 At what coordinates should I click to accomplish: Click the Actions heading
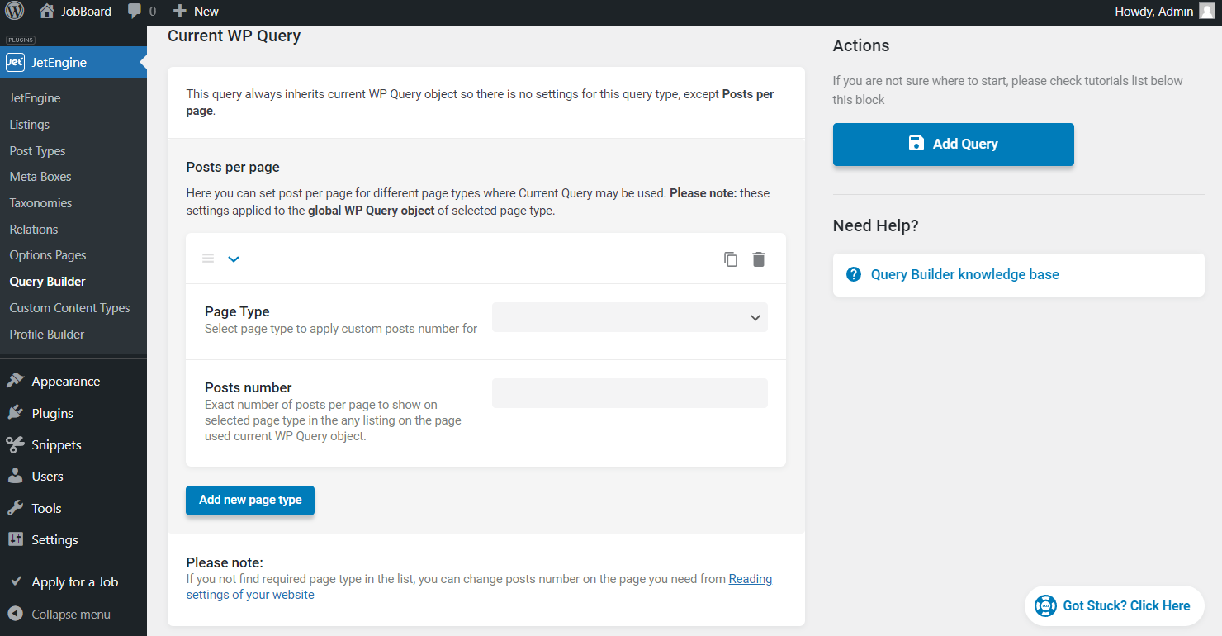(861, 45)
